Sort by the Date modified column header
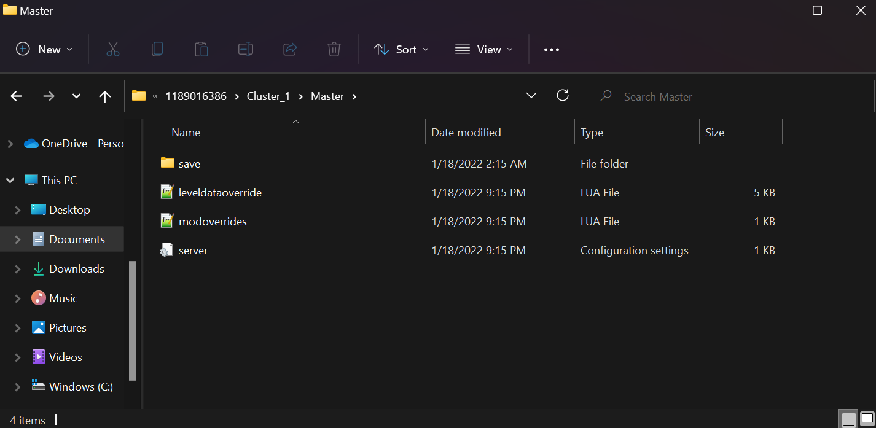This screenshot has width=876, height=428. coord(466,133)
